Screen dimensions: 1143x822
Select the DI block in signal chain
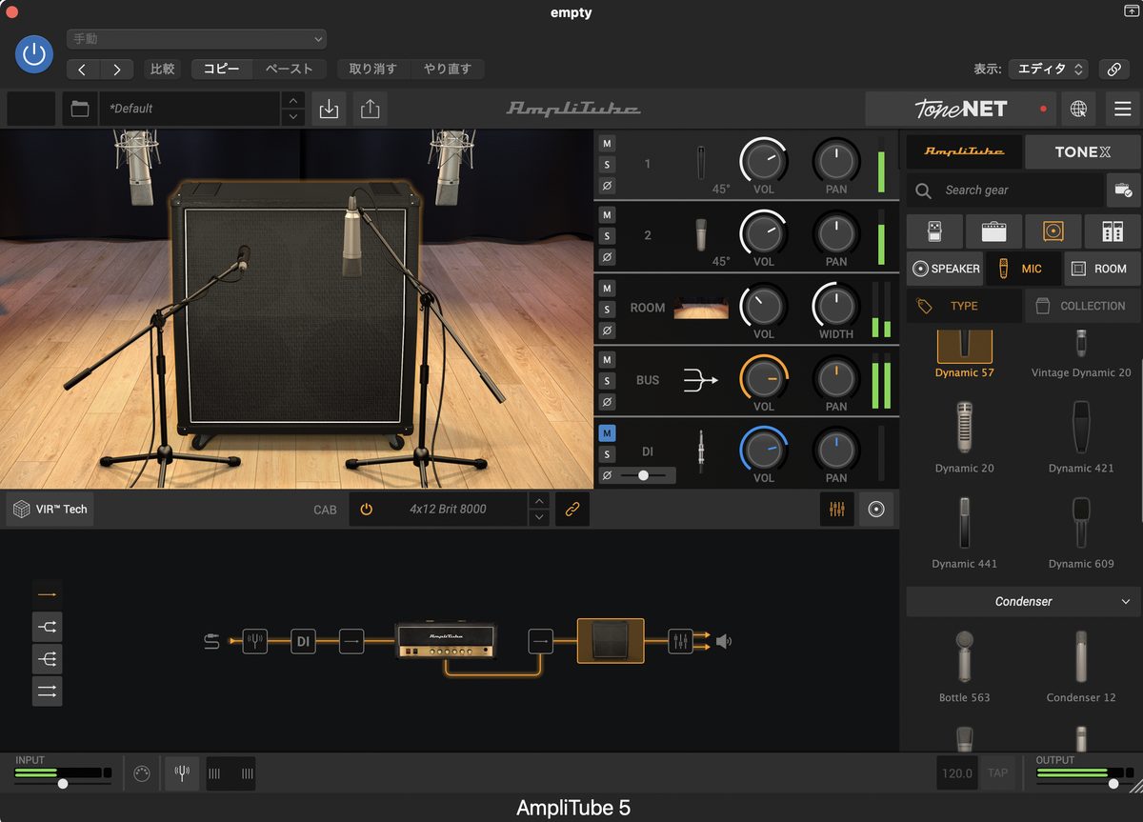click(x=304, y=641)
